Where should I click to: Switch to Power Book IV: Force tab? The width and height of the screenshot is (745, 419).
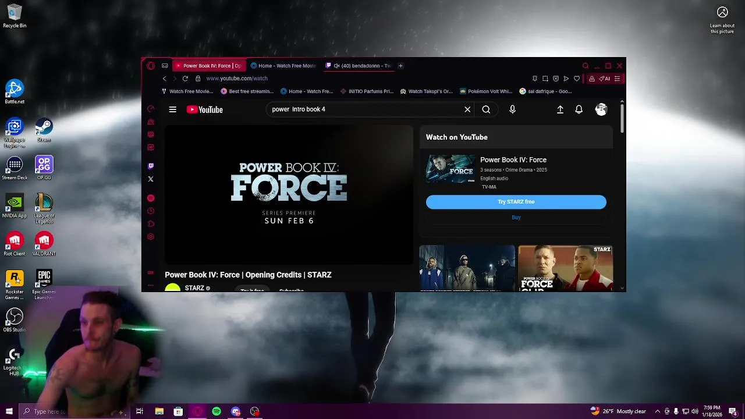pos(208,66)
